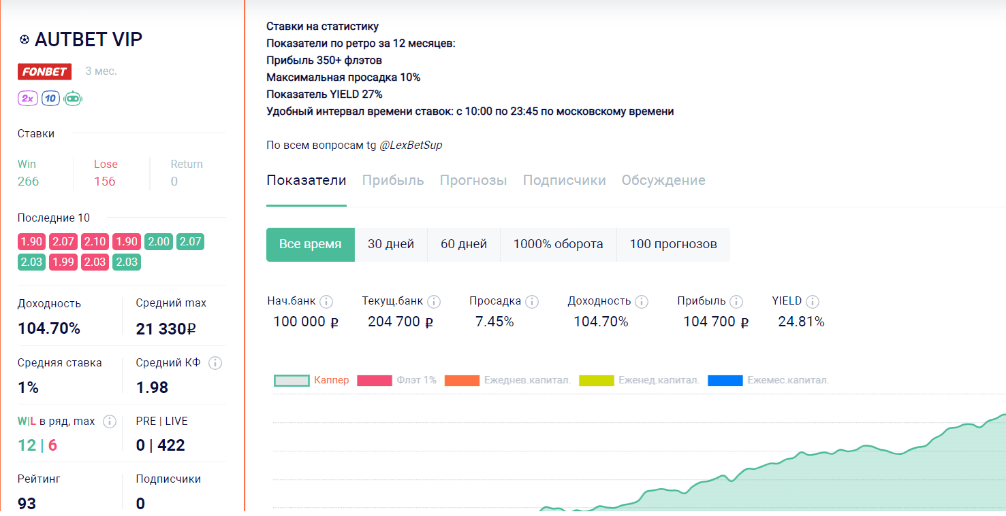Click the green 2.00 recent bet chip
The width and height of the screenshot is (1006, 516).
159,242
